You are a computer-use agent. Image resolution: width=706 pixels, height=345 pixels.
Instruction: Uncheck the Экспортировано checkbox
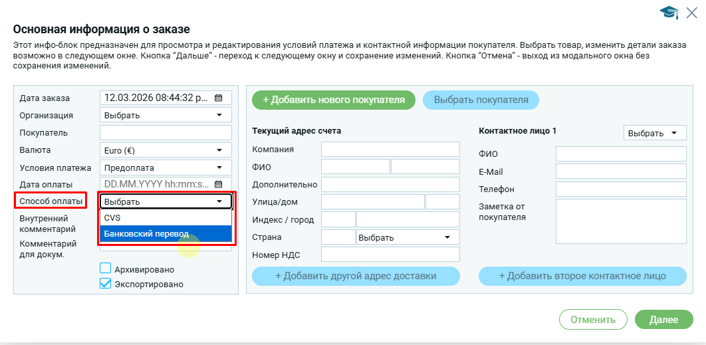tap(105, 283)
